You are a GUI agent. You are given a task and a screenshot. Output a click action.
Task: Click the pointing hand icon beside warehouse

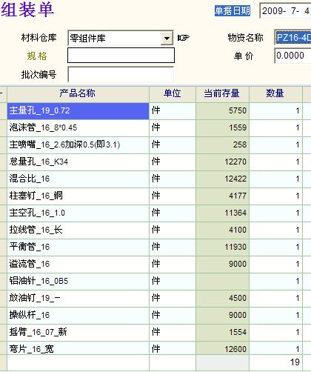coord(184,38)
